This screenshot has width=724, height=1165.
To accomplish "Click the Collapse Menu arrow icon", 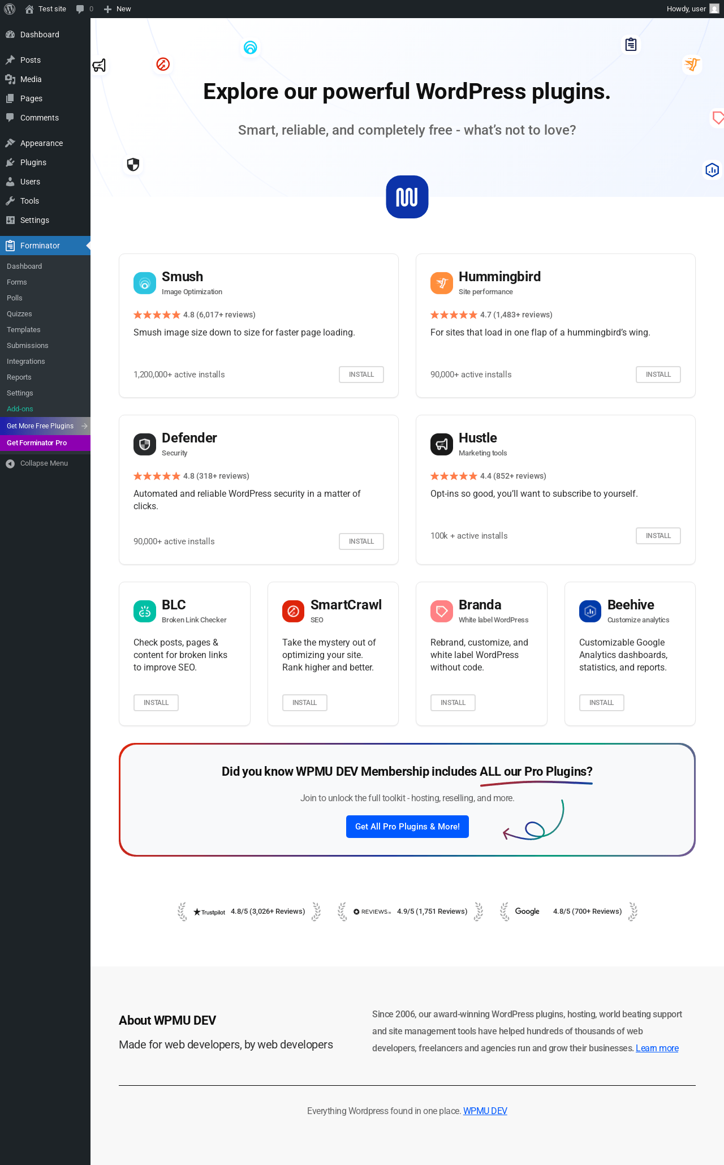I will pos(10,463).
